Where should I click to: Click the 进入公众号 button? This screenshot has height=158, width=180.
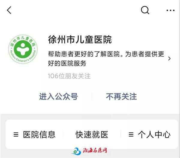58,96
